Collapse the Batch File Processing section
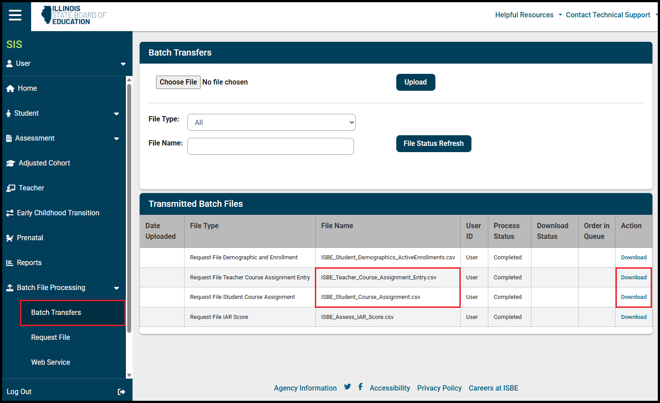This screenshot has height=403, width=660. click(x=116, y=288)
